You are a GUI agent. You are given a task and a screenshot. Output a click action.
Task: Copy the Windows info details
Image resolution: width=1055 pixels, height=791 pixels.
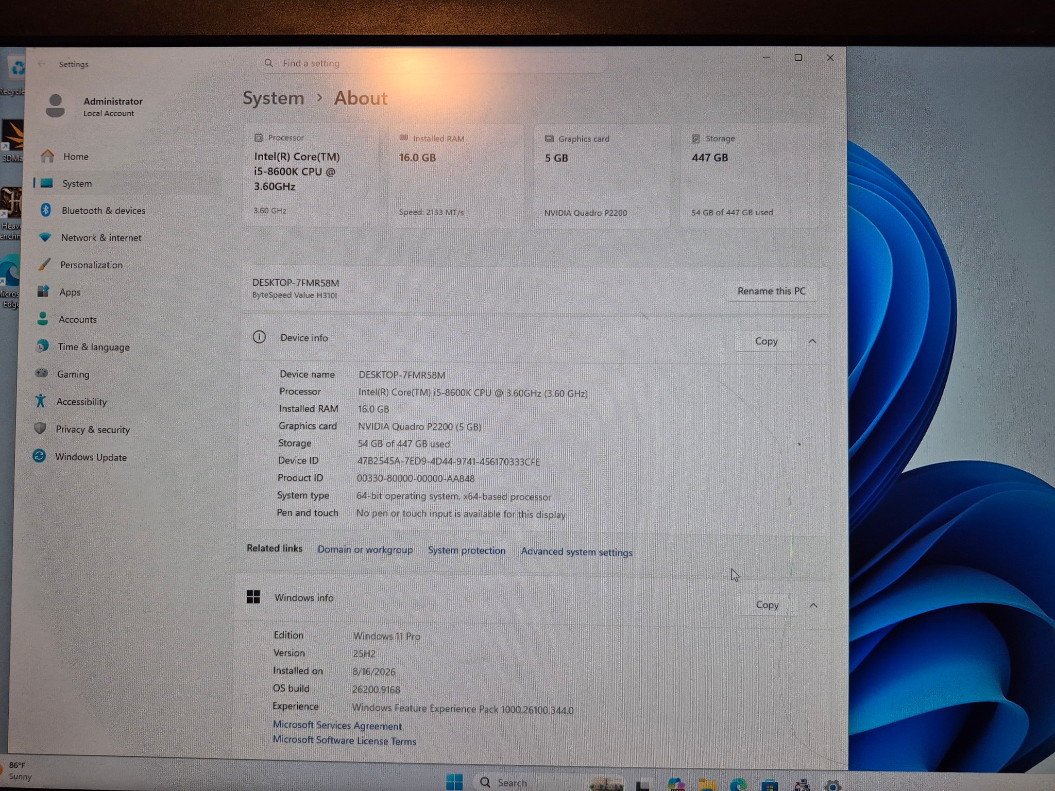pos(767,605)
